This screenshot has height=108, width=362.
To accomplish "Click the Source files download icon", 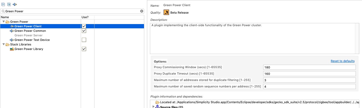I will point(157,106).
